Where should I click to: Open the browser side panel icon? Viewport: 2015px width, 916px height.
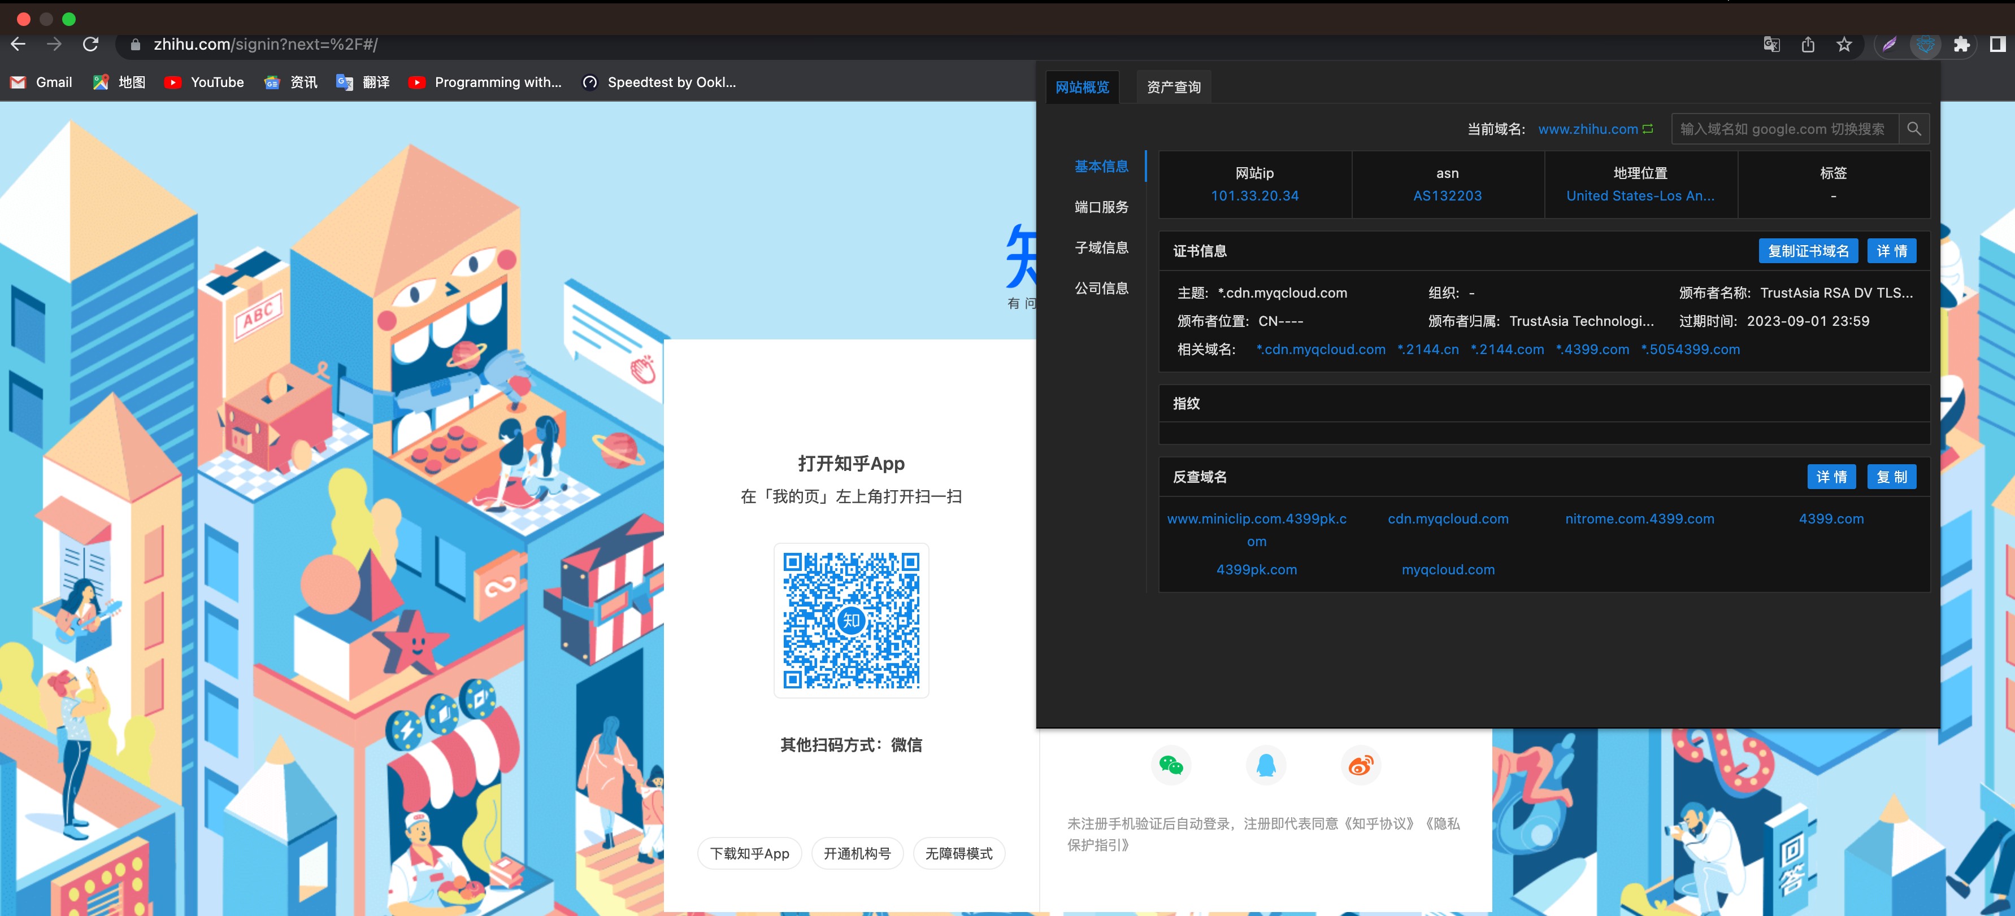(1997, 45)
